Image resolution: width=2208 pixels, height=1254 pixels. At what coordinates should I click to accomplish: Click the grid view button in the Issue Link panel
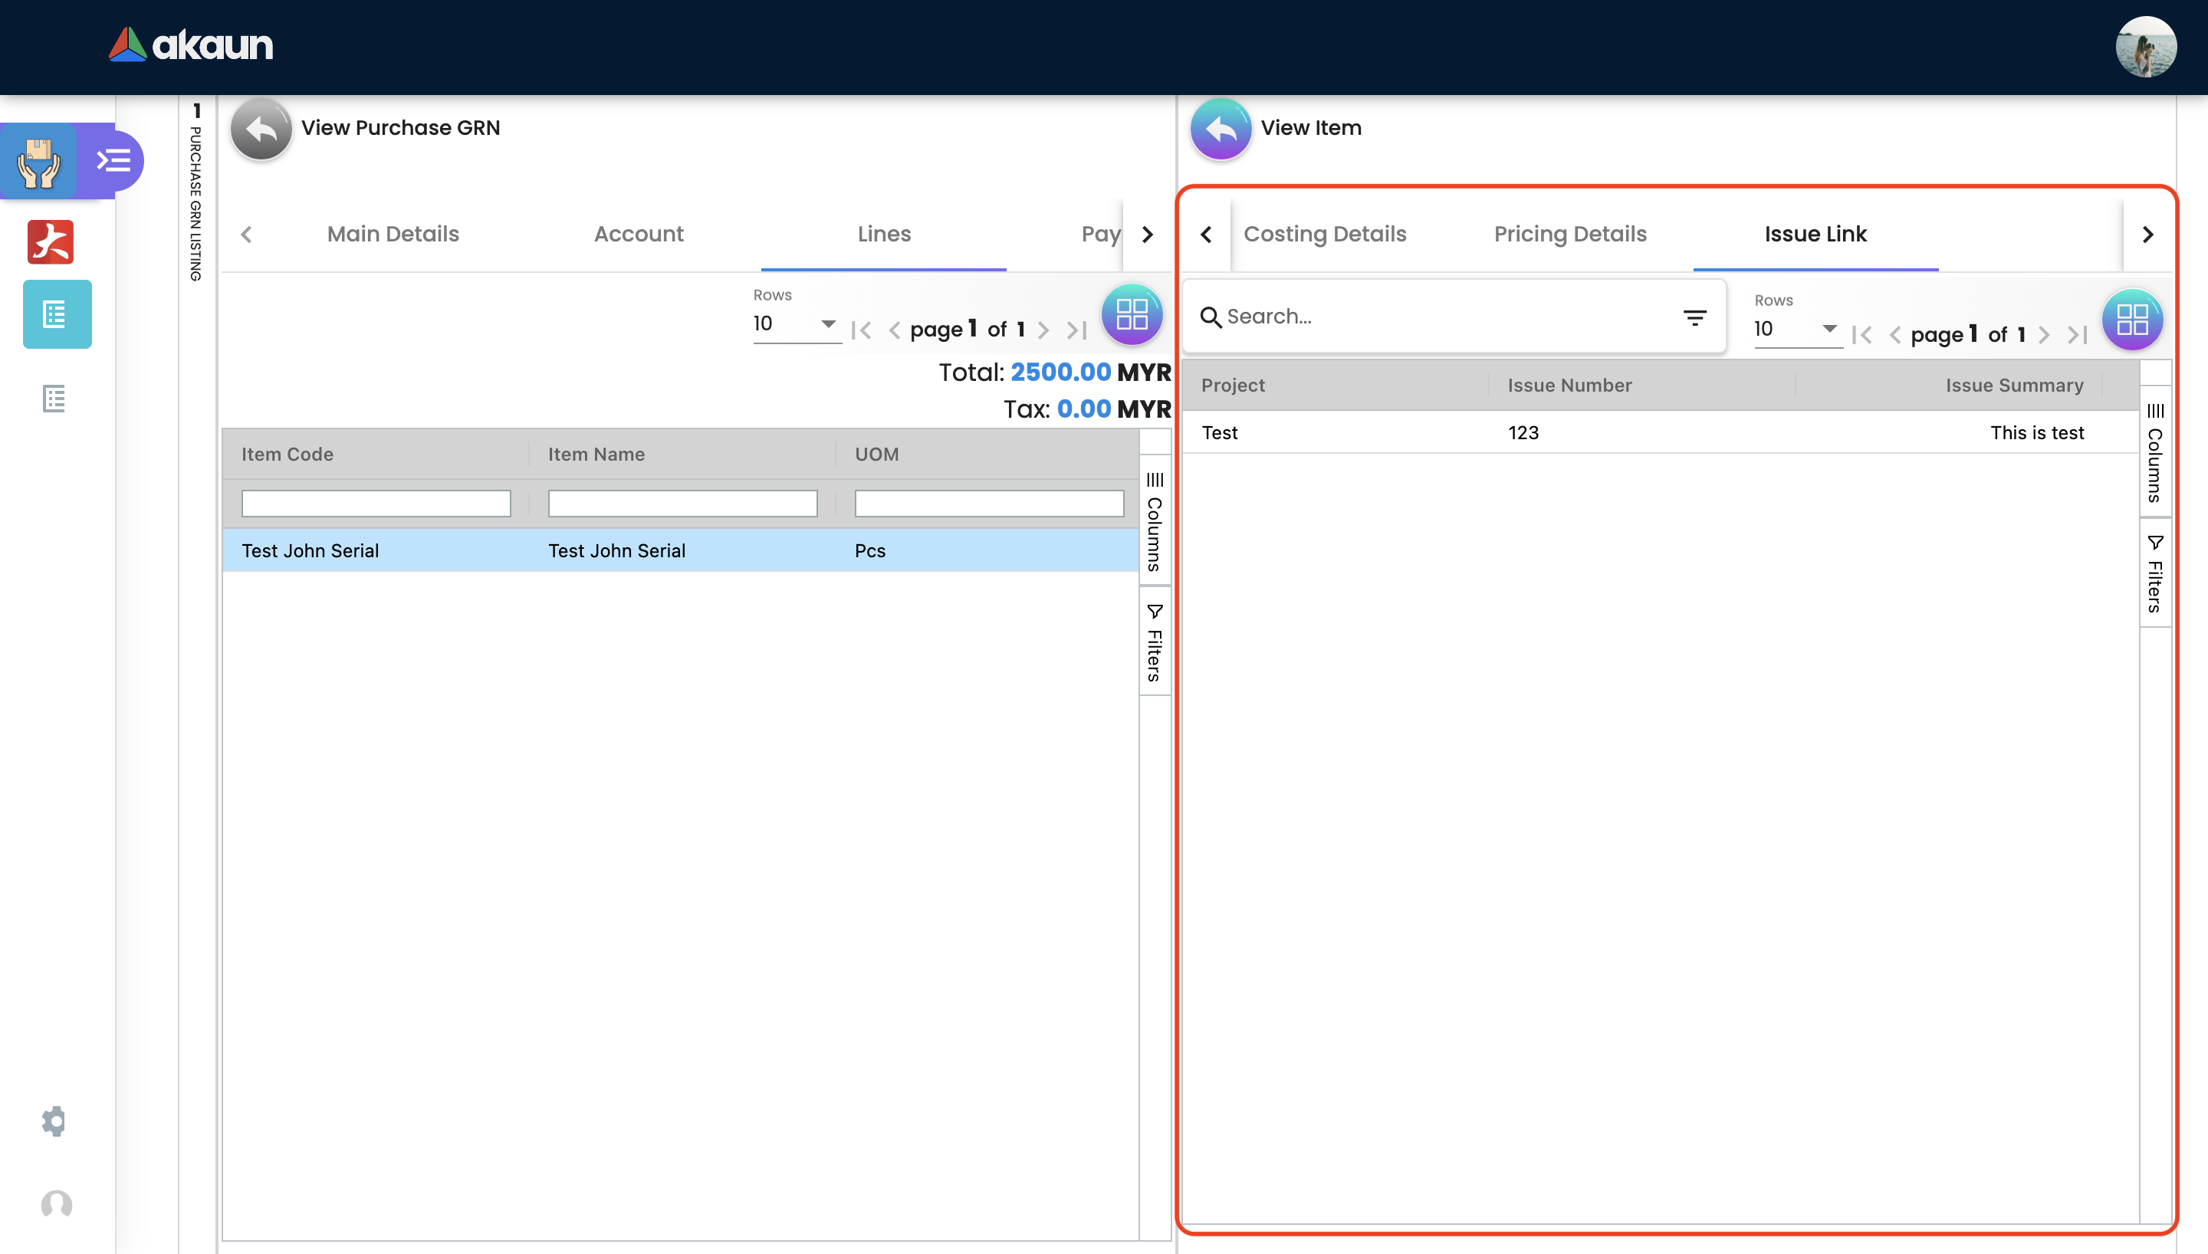tap(2131, 320)
